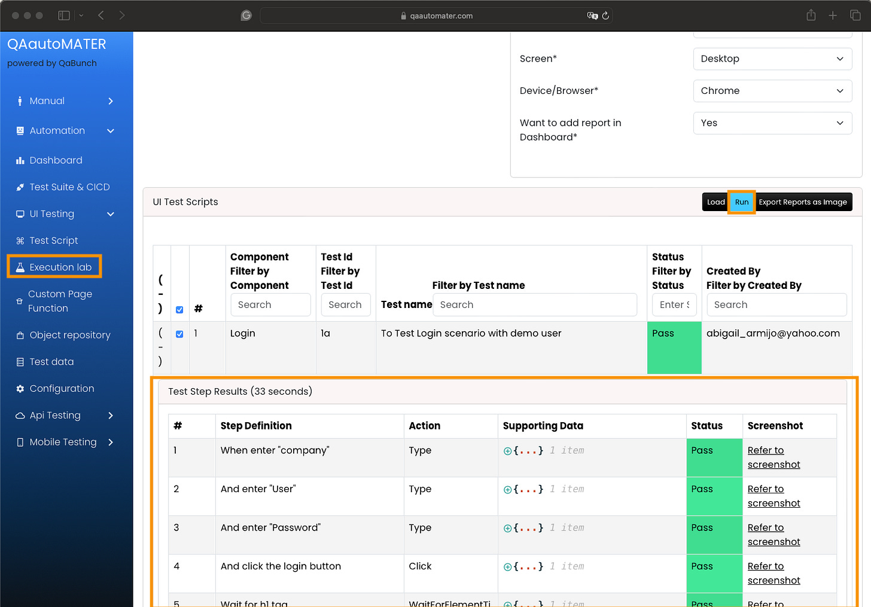Click the Api Testing cloud icon
The width and height of the screenshot is (871, 607).
(x=20, y=416)
